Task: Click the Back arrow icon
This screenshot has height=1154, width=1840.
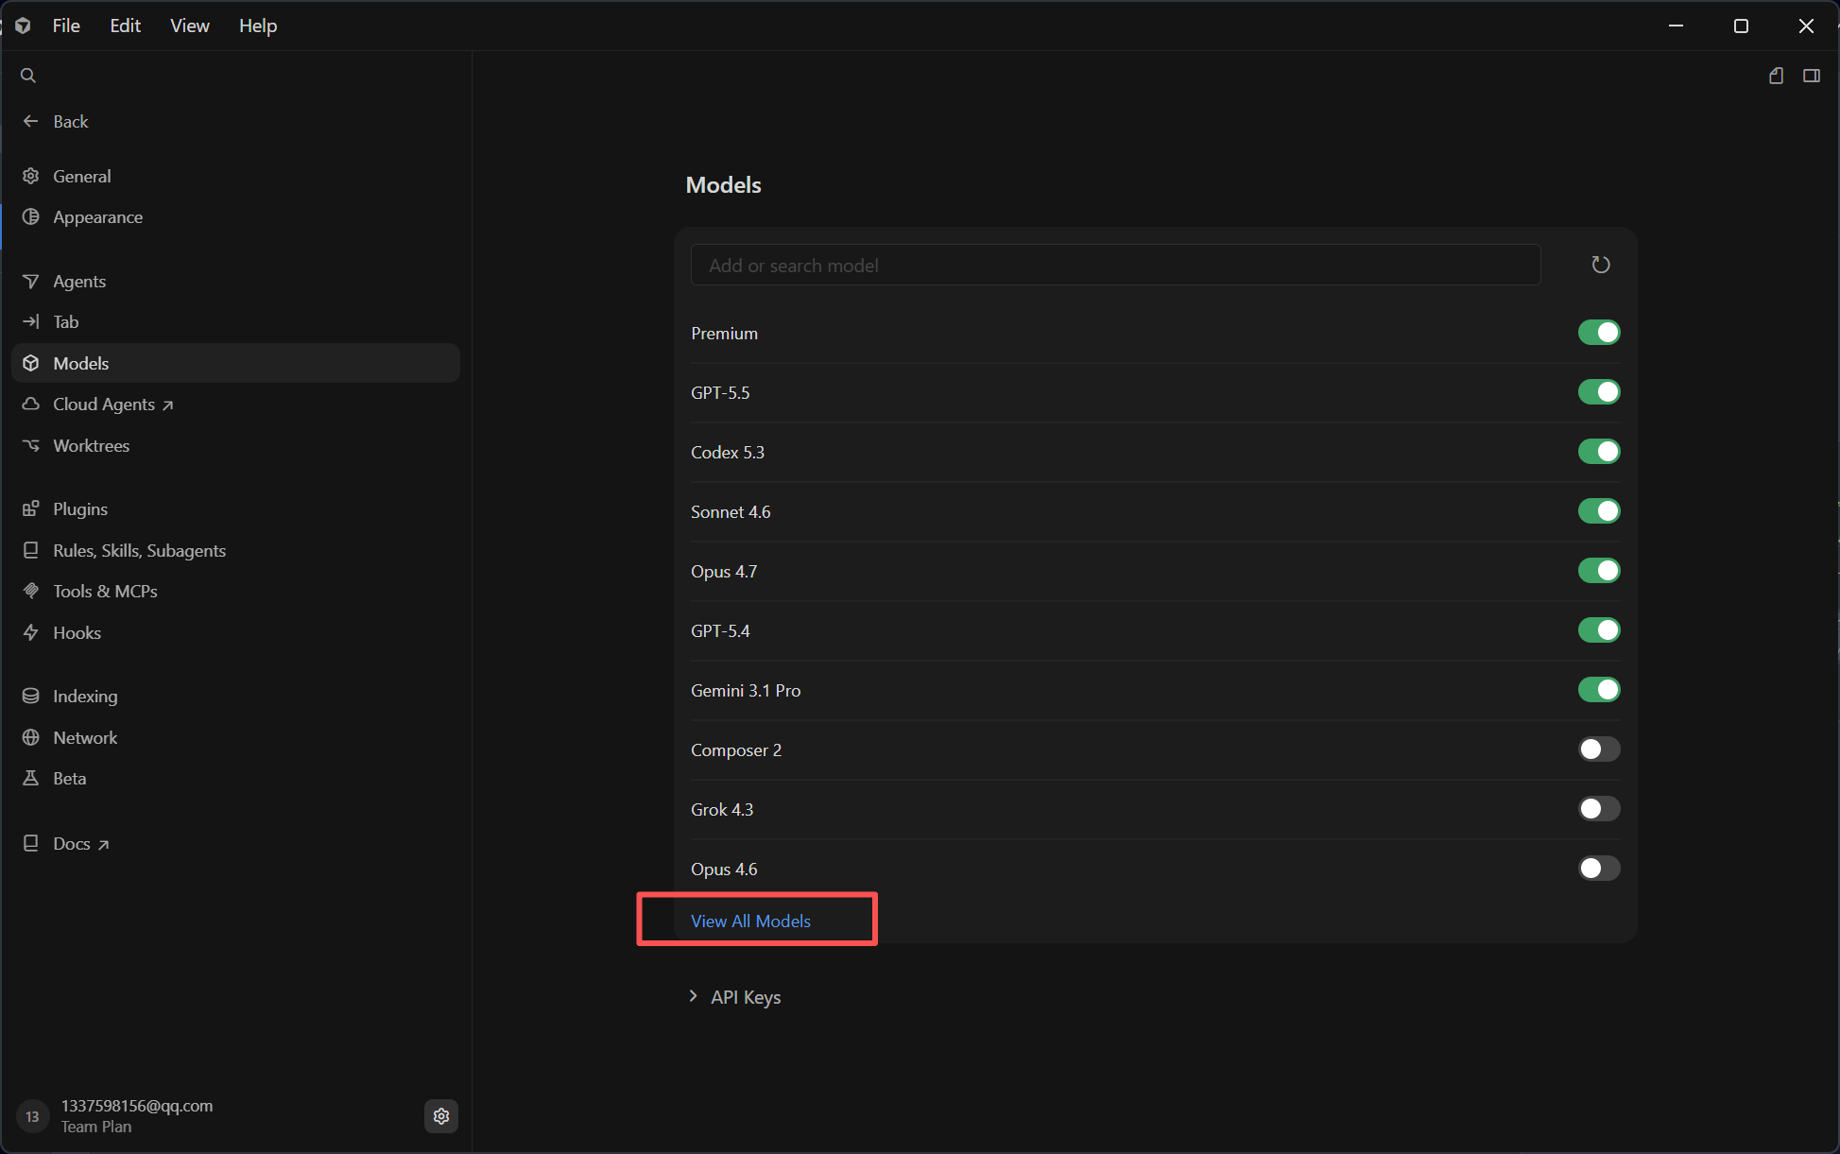Action: (x=31, y=121)
